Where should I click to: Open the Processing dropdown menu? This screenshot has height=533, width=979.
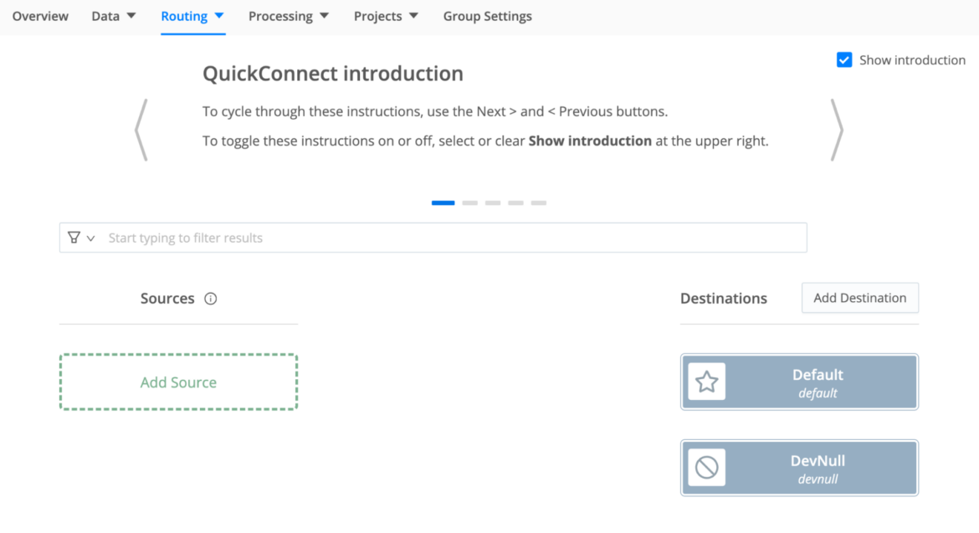[289, 16]
